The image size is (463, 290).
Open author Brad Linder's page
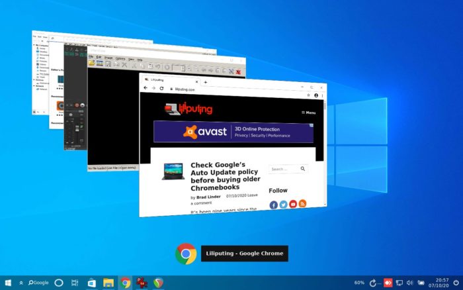click(x=208, y=197)
